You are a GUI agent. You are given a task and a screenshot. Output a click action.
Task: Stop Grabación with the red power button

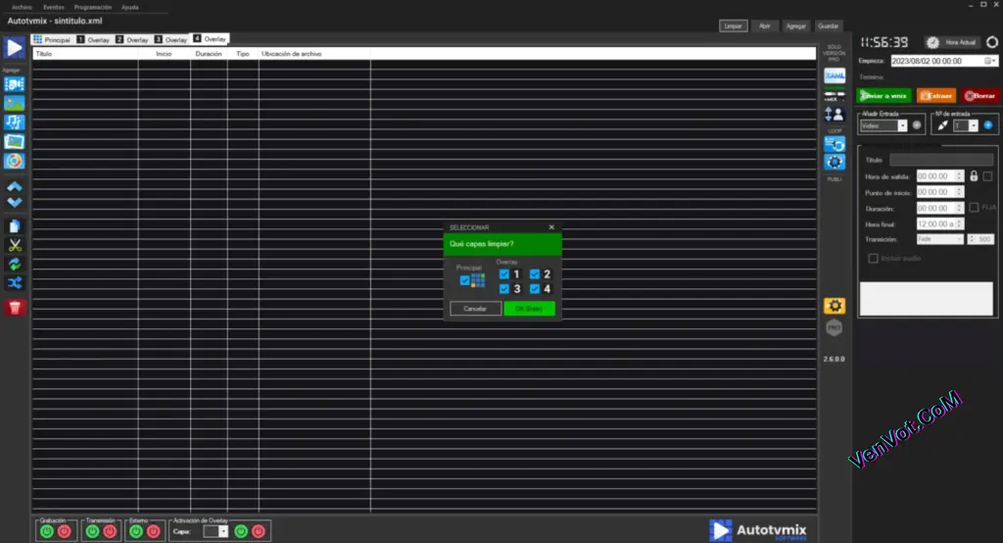(x=64, y=531)
